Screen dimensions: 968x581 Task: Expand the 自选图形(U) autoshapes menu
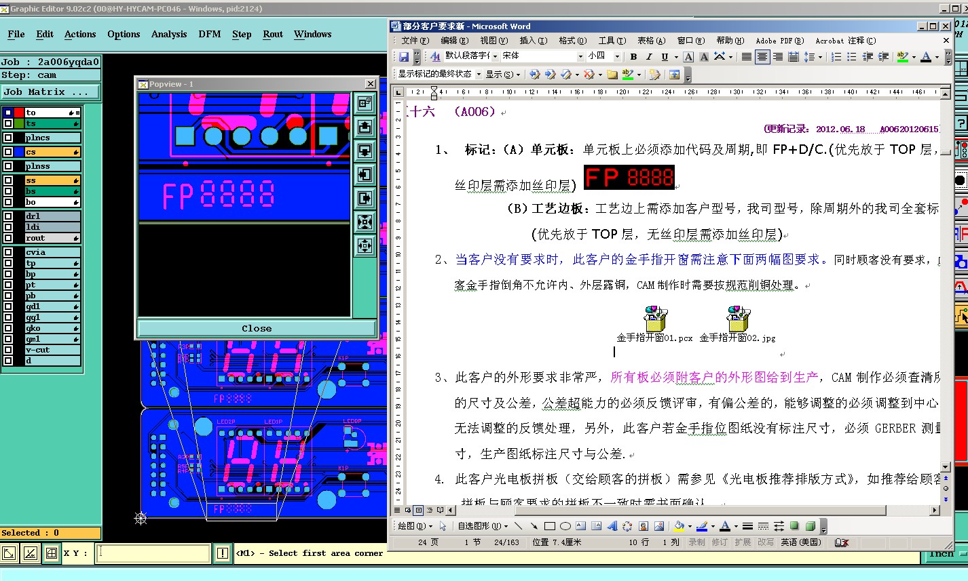click(483, 526)
